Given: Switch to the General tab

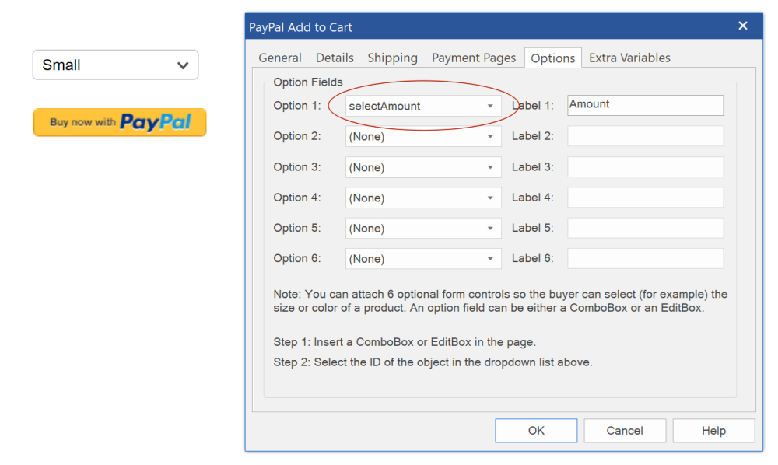Looking at the screenshot, I should (x=280, y=58).
